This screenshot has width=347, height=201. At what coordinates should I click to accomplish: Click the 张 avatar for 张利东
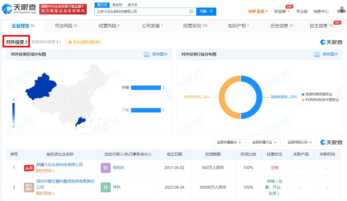pos(106,168)
